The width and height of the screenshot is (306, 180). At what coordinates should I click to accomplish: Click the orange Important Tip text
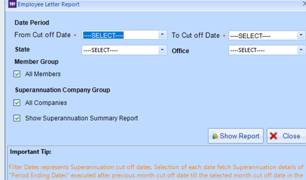156,171
